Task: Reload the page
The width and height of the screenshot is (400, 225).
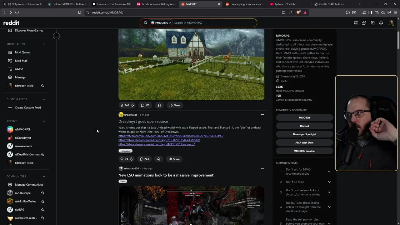Action: tap(17, 12)
